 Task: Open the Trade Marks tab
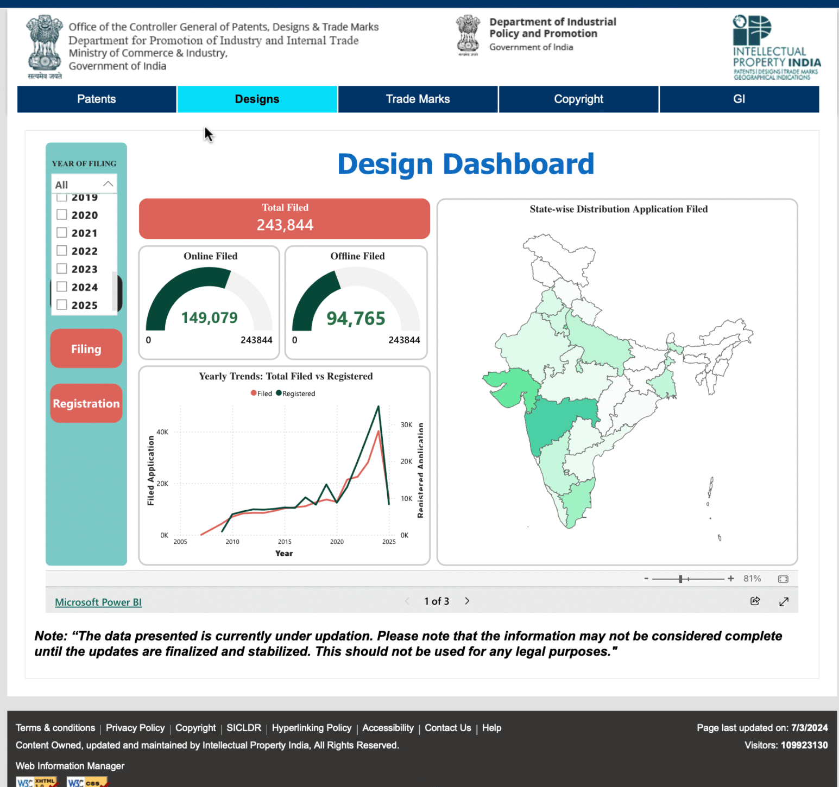tap(418, 99)
